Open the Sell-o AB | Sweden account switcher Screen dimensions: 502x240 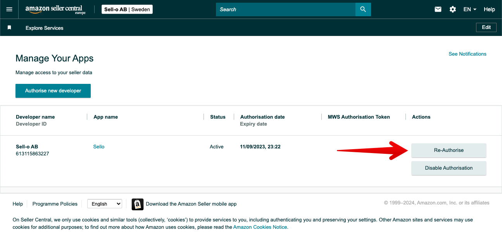click(x=127, y=9)
